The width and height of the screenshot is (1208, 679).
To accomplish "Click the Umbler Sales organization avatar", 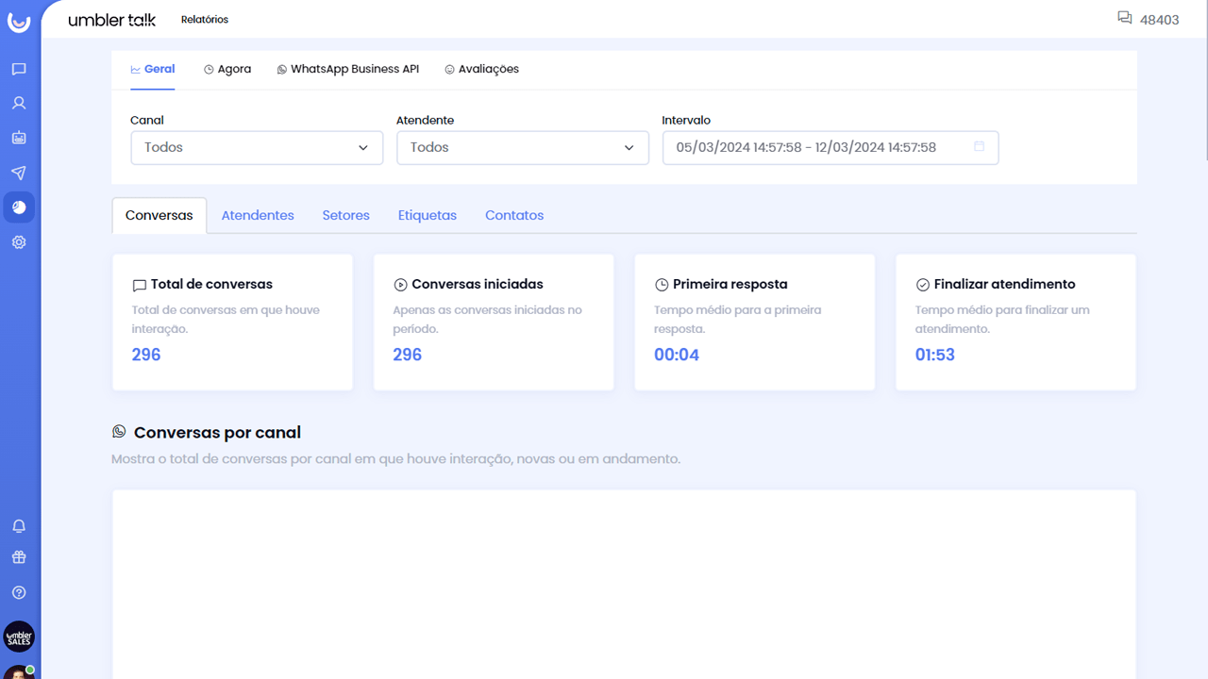I will click(19, 637).
